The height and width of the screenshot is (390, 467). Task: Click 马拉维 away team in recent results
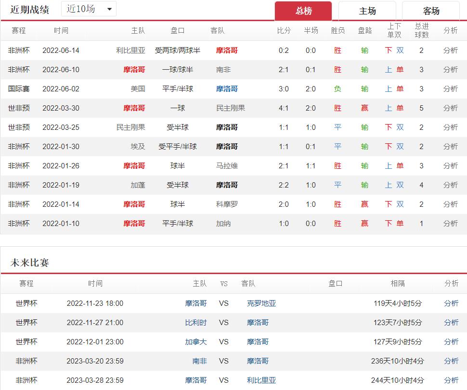tap(227, 166)
